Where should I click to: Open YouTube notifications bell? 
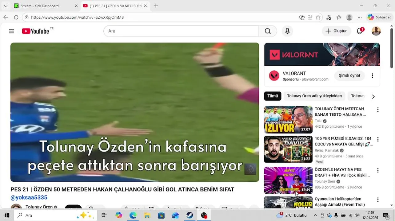click(x=360, y=31)
